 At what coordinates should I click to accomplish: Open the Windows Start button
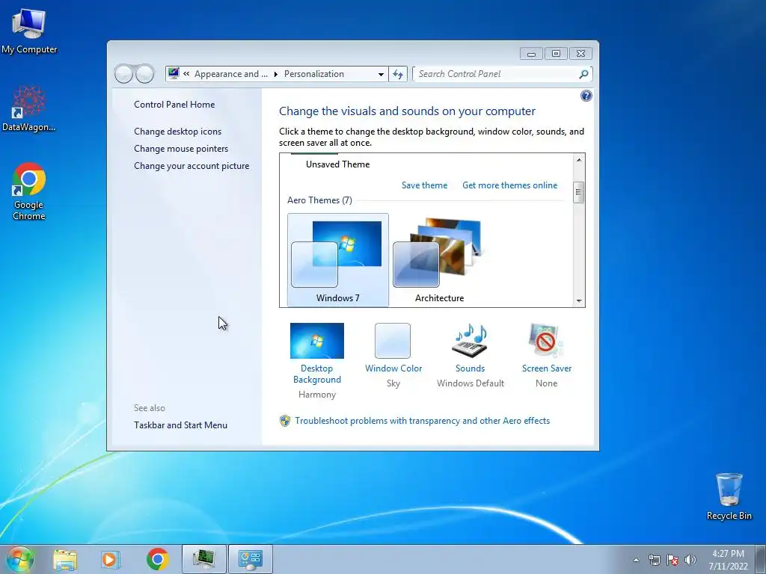point(19,559)
